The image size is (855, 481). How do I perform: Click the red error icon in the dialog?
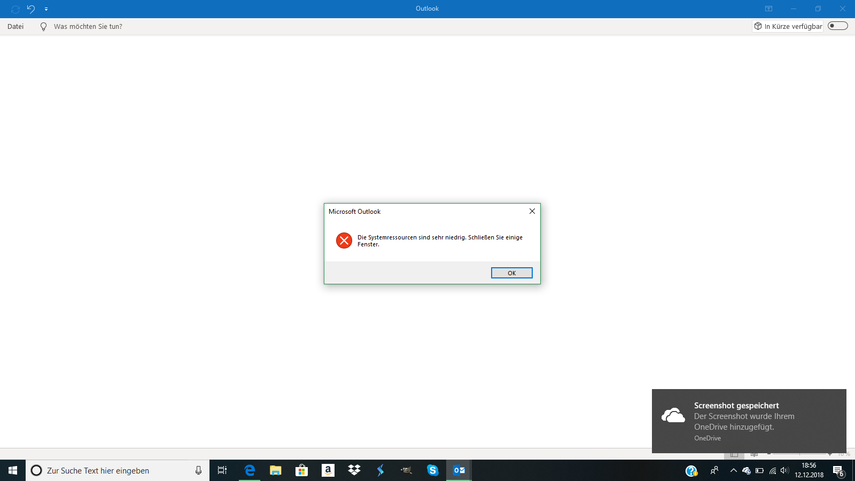344,241
